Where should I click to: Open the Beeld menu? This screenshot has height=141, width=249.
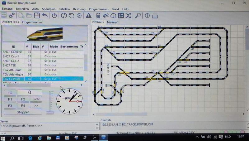coord(115,9)
